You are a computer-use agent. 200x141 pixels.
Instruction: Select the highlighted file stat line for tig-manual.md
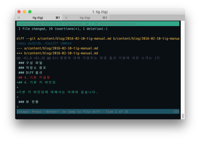(98, 24)
